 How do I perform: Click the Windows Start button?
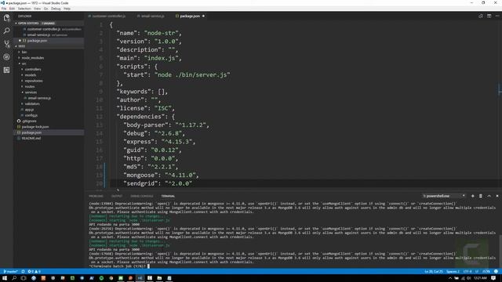pyautogui.click(x=5, y=278)
